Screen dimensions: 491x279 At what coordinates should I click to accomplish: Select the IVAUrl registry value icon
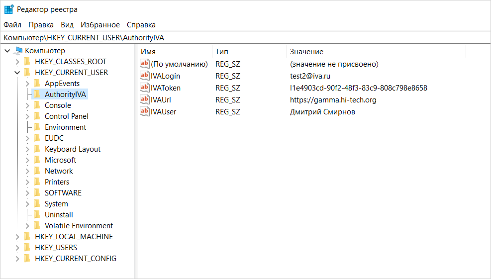[x=145, y=100]
